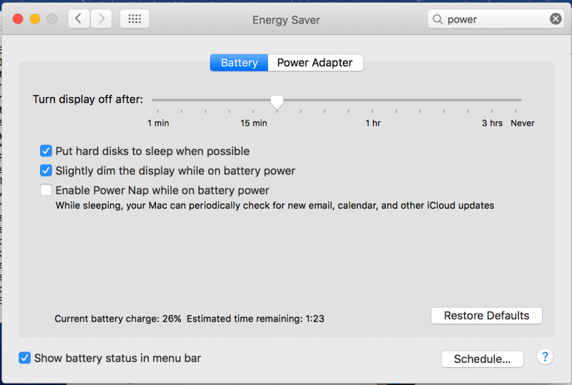Uncheck Put hard disks to sleep
572x385 pixels.
click(46, 151)
